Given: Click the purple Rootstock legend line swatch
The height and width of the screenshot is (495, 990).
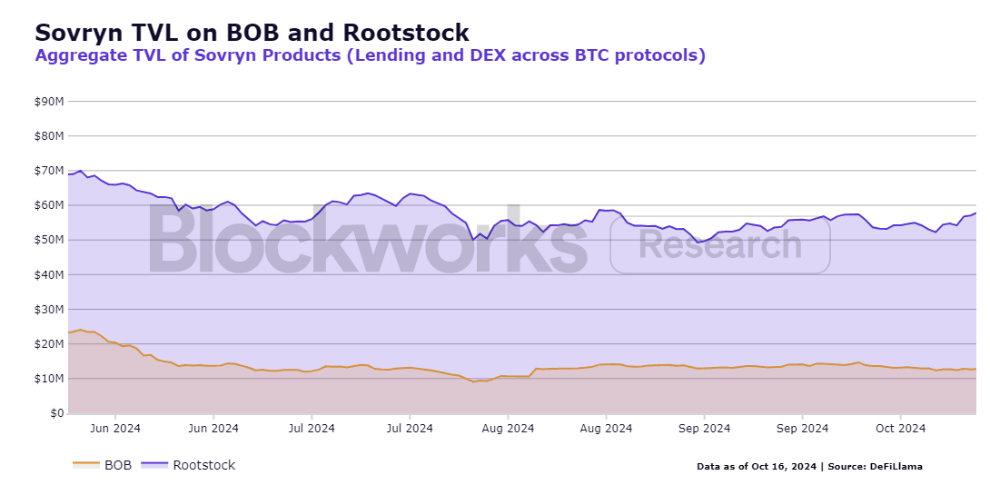Looking at the screenshot, I should pos(154,465).
